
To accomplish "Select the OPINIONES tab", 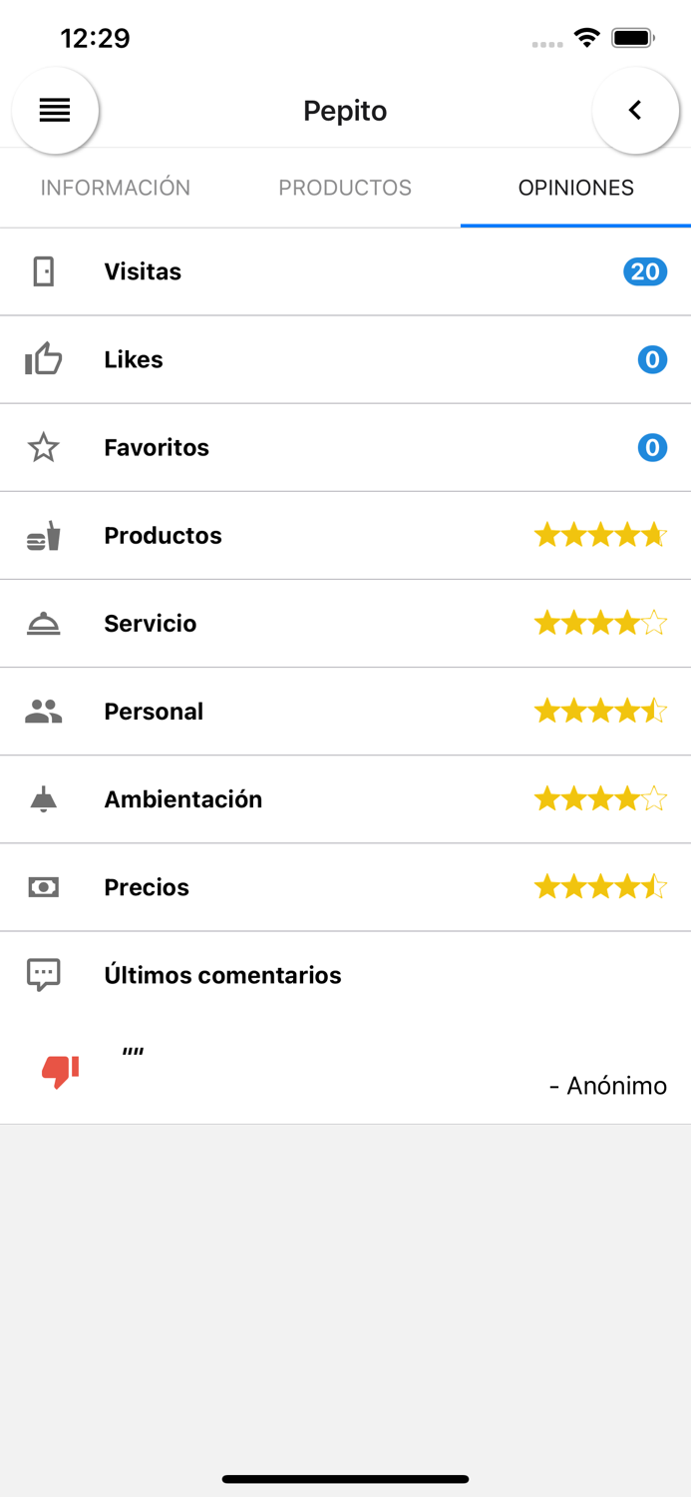I will 575,188.
